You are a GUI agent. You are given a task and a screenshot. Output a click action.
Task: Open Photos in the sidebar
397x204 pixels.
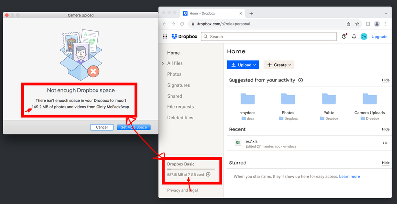[174, 74]
